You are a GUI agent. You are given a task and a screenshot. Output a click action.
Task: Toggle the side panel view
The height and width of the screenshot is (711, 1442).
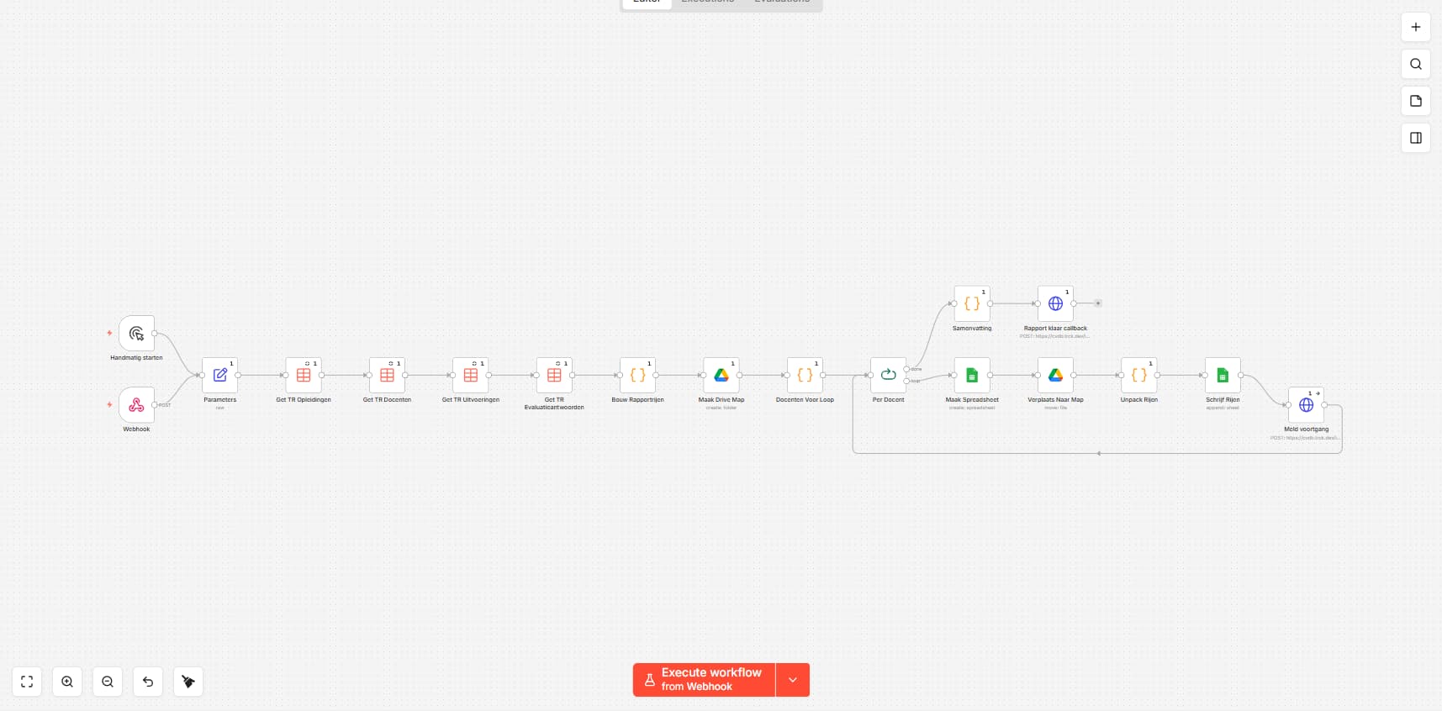click(1416, 138)
